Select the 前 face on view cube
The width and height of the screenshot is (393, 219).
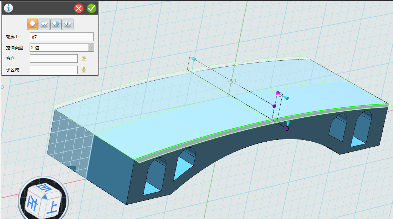44,188
